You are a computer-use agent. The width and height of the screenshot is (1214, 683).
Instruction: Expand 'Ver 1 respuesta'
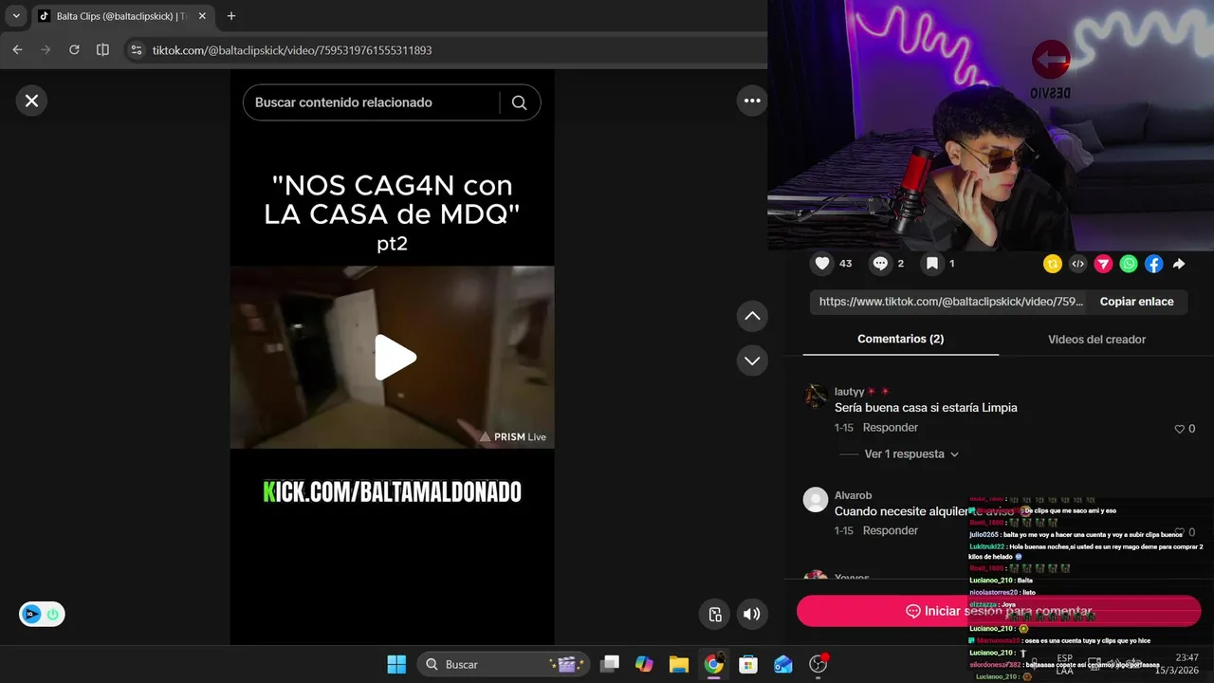[x=911, y=454]
